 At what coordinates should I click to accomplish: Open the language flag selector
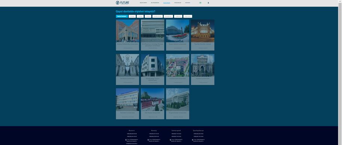pyautogui.click(x=200, y=3)
